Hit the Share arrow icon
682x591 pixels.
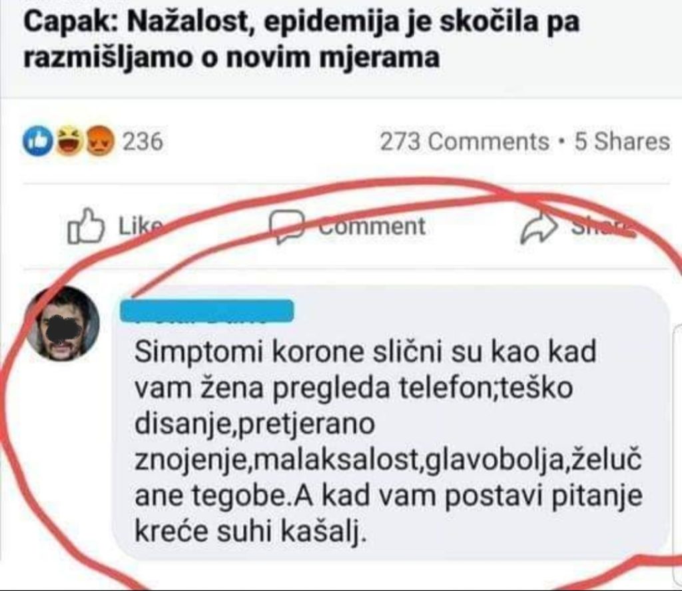(537, 228)
